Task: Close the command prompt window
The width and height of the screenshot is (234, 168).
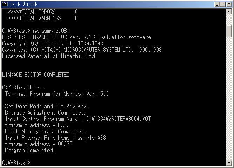Action: 229,5
